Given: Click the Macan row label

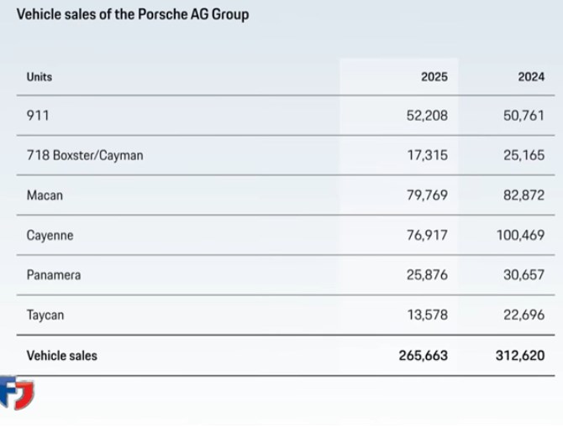Looking at the screenshot, I should click(45, 195).
